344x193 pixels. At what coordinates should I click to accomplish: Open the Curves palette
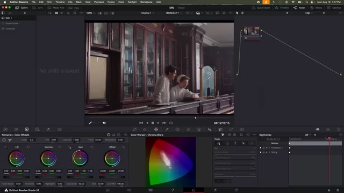tap(134, 129)
